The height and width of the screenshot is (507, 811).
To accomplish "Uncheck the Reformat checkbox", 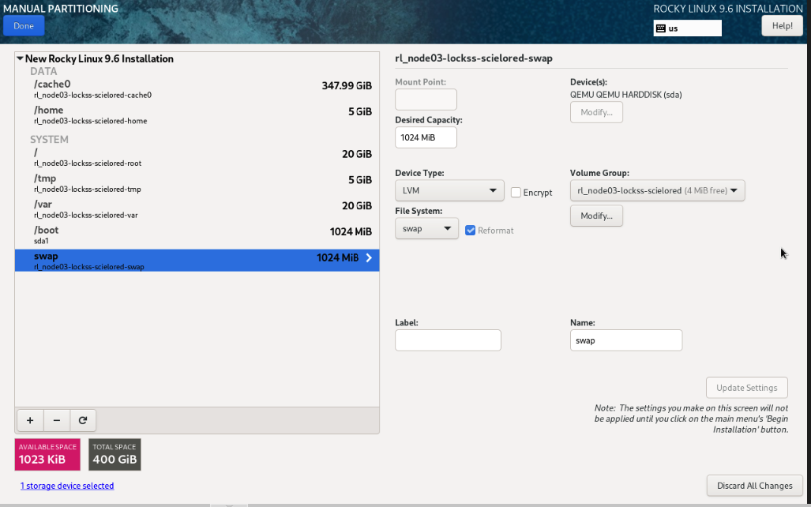I will click(x=471, y=230).
